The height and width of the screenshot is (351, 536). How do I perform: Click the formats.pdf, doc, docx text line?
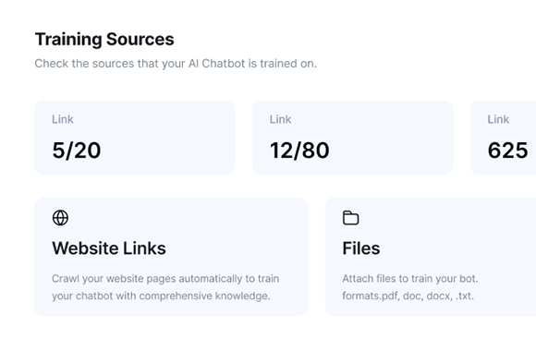[x=408, y=296]
